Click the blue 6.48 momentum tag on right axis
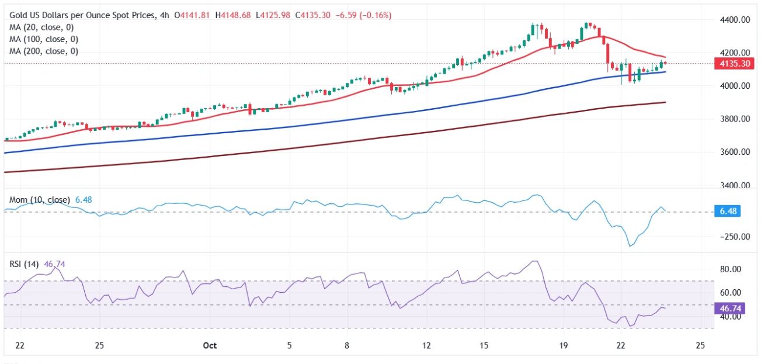761x364 pixels. tap(728, 212)
